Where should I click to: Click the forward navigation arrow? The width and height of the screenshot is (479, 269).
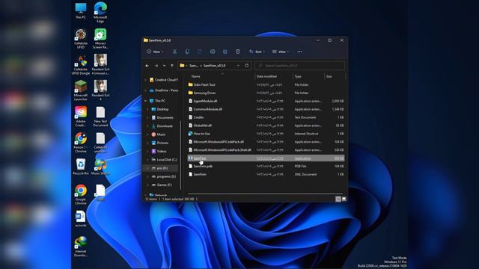pos(156,66)
